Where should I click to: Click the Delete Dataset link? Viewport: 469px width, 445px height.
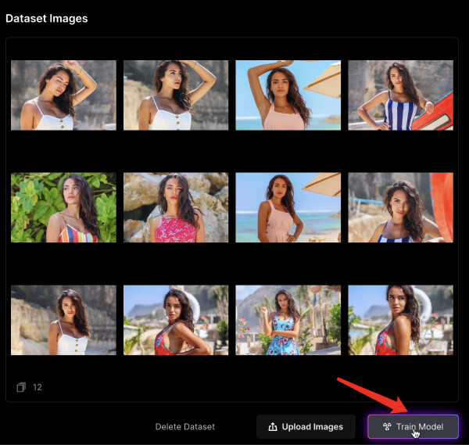click(x=184, y=427)
